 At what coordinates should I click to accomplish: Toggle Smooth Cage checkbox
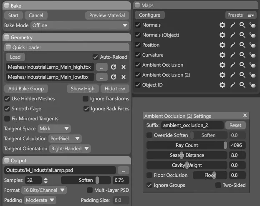(7, 109)
